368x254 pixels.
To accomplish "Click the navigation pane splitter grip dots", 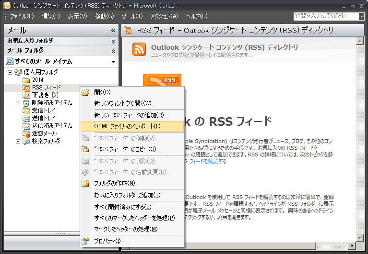I will (x=61, y=233).
